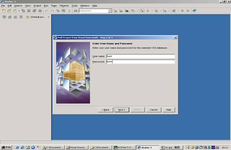The image size is (231, 150).
Task: Click the Remove from Project pane icon
Action: point(15,17)
